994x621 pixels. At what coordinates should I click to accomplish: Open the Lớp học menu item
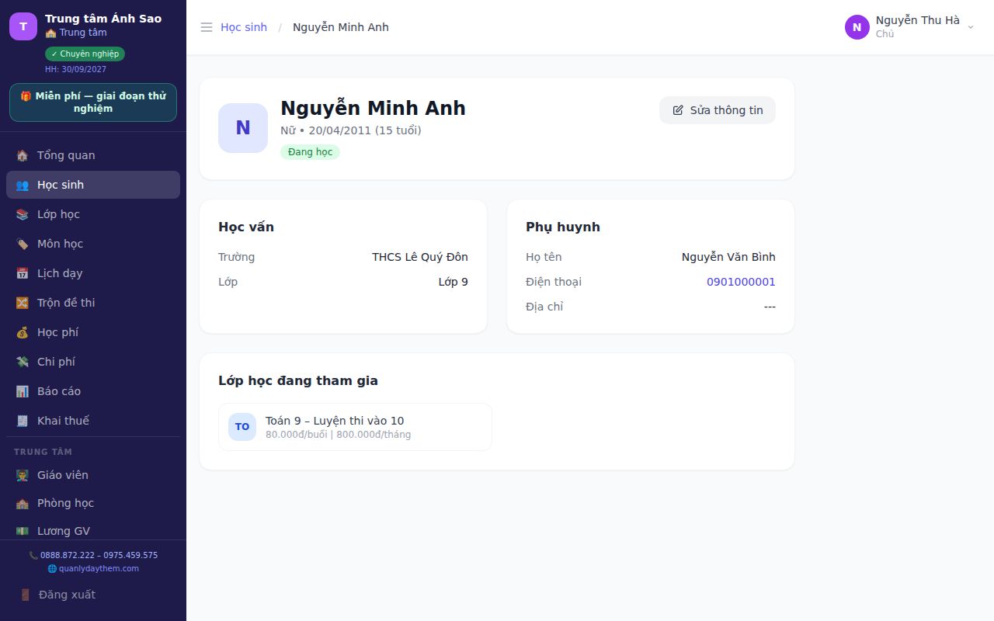(x=93, y=214)
